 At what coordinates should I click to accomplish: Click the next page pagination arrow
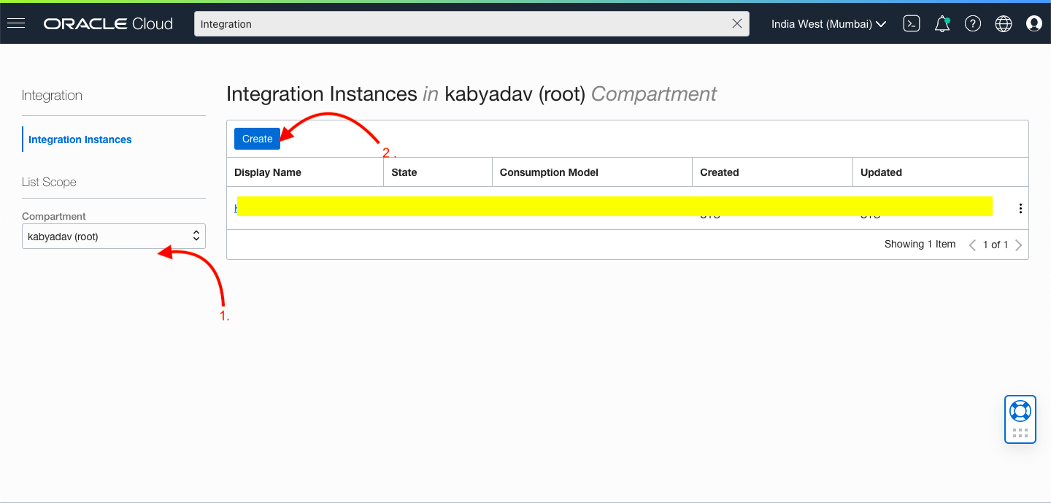click(1019, 245)
